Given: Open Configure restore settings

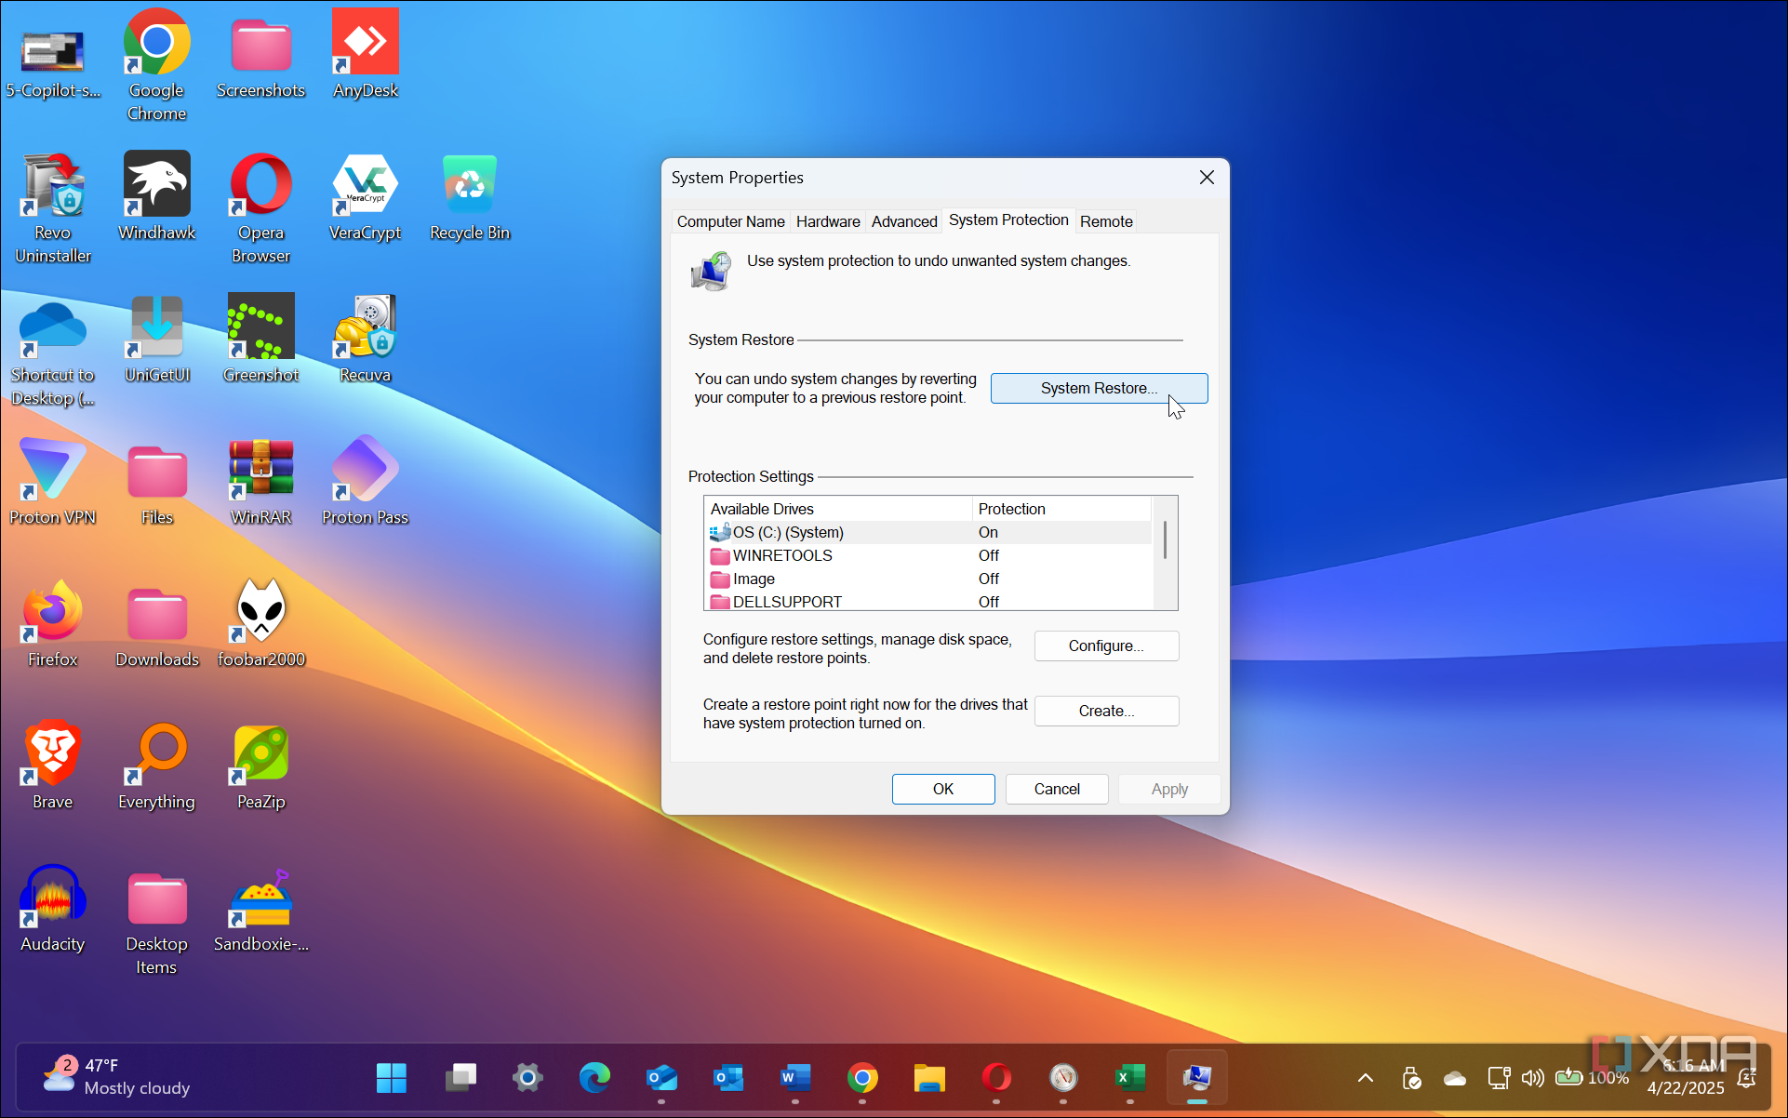Looking at the screenshot, I should click(x=1106, y=646).
